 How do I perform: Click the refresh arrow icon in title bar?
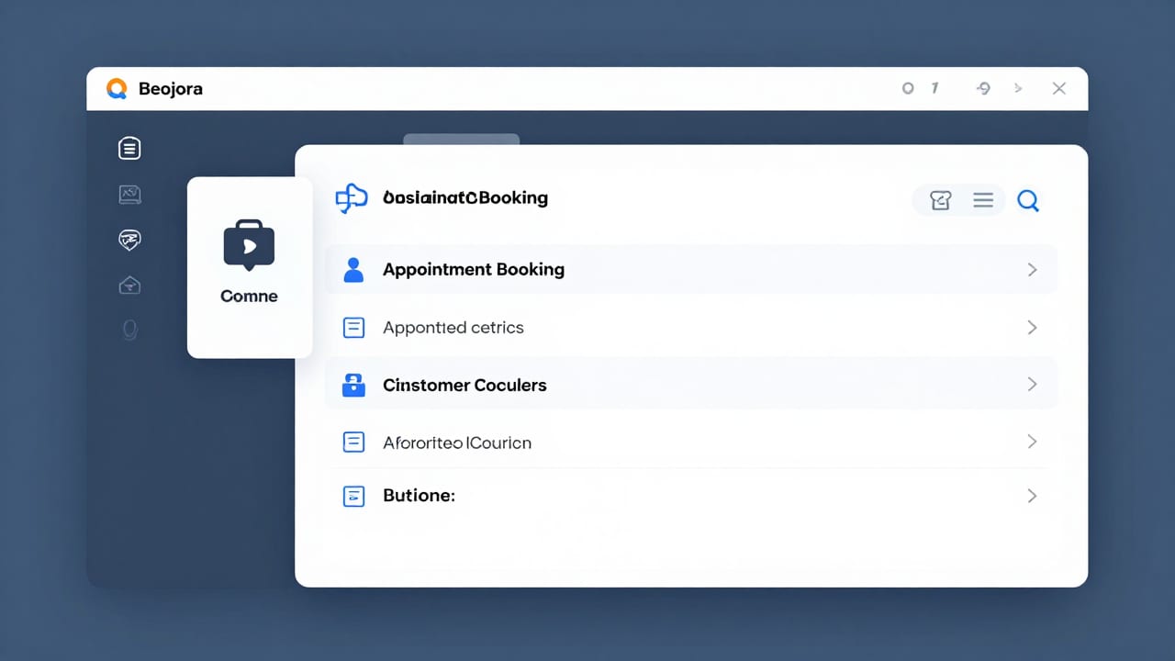pos(983,89)
